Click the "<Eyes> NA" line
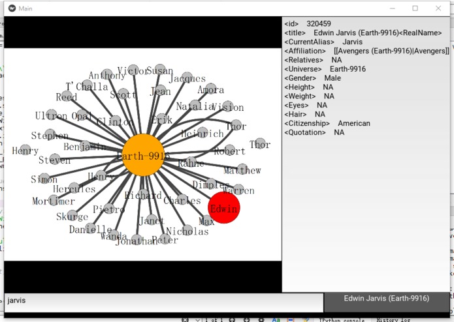 coord(306,105)
